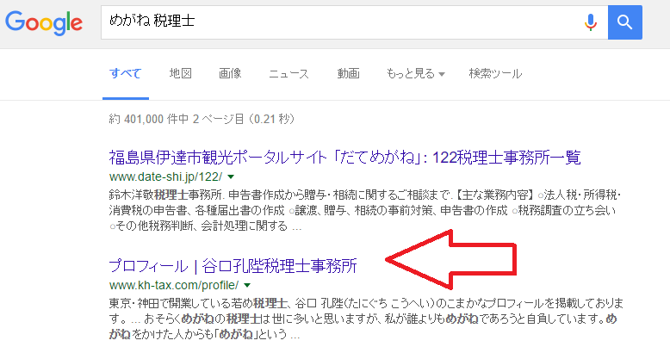Click the Google logo
The width and height of the screenshot is (670, 353).
pyautogui.click(x=44, y=22)
